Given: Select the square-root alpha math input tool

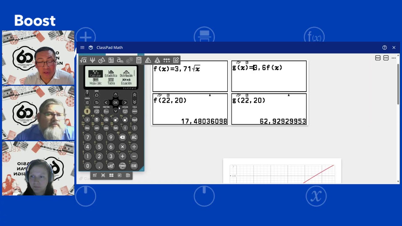Looking at the screenshot, I should coord(83,60).
